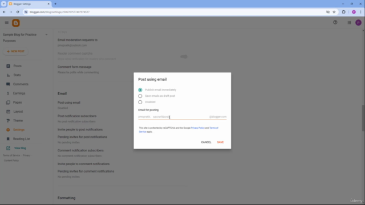Click the Reading List bookmark icon
The height and width of the screenshot is (205, 365).
coord(8,139)
